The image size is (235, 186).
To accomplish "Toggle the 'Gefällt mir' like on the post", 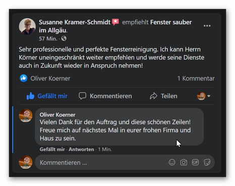I will tap(47, 96).
